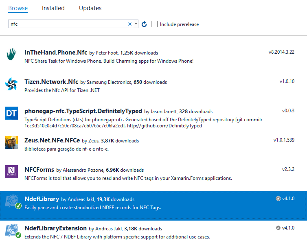307x245 pixels.
Task: Select the Zeus.Net.NFe.NFCe package title
Action: (x=52, y=140)
